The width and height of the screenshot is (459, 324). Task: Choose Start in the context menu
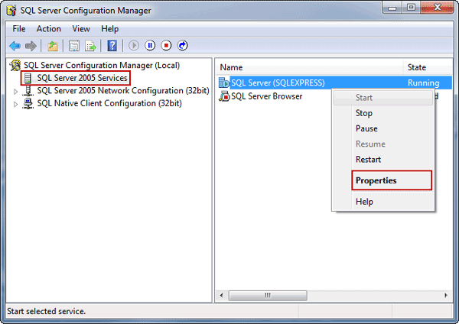[383, 97]
